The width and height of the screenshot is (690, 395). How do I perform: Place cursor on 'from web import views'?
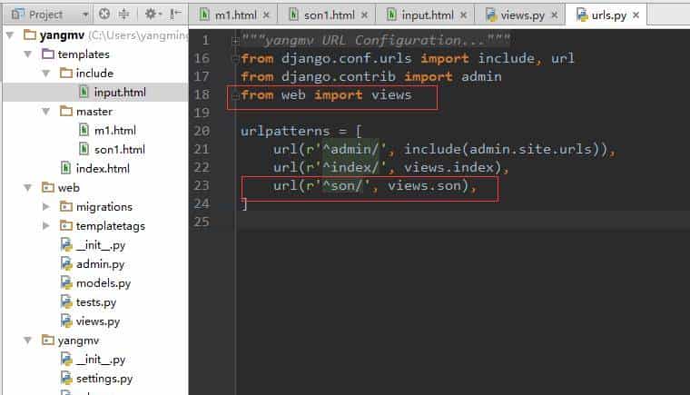pos(326,95)
